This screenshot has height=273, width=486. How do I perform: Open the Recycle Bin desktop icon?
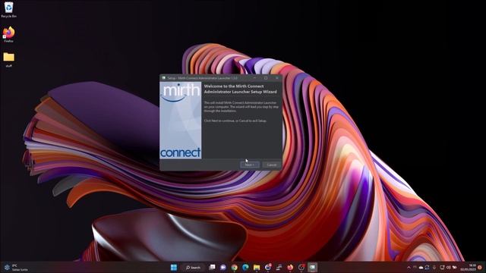(x=8, y=9)
